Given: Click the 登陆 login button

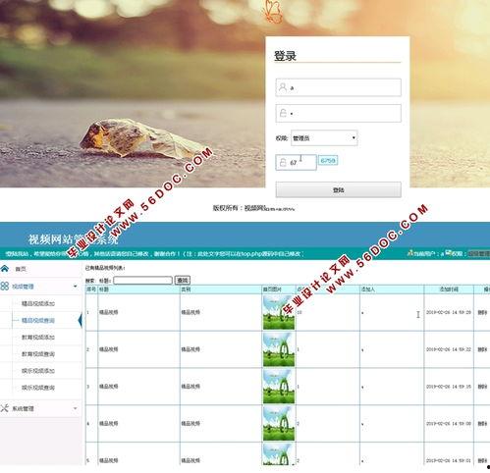Looking at the screenshot, I should (338, 189).
